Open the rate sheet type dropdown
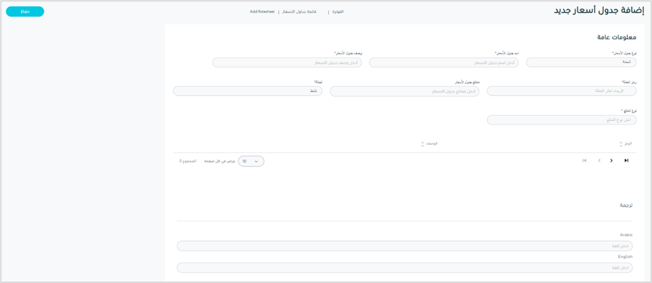652x283 pixels. [581, 63]
